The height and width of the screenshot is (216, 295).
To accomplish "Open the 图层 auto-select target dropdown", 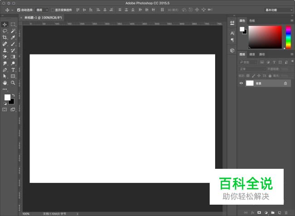I will click(x=42, y=10).
